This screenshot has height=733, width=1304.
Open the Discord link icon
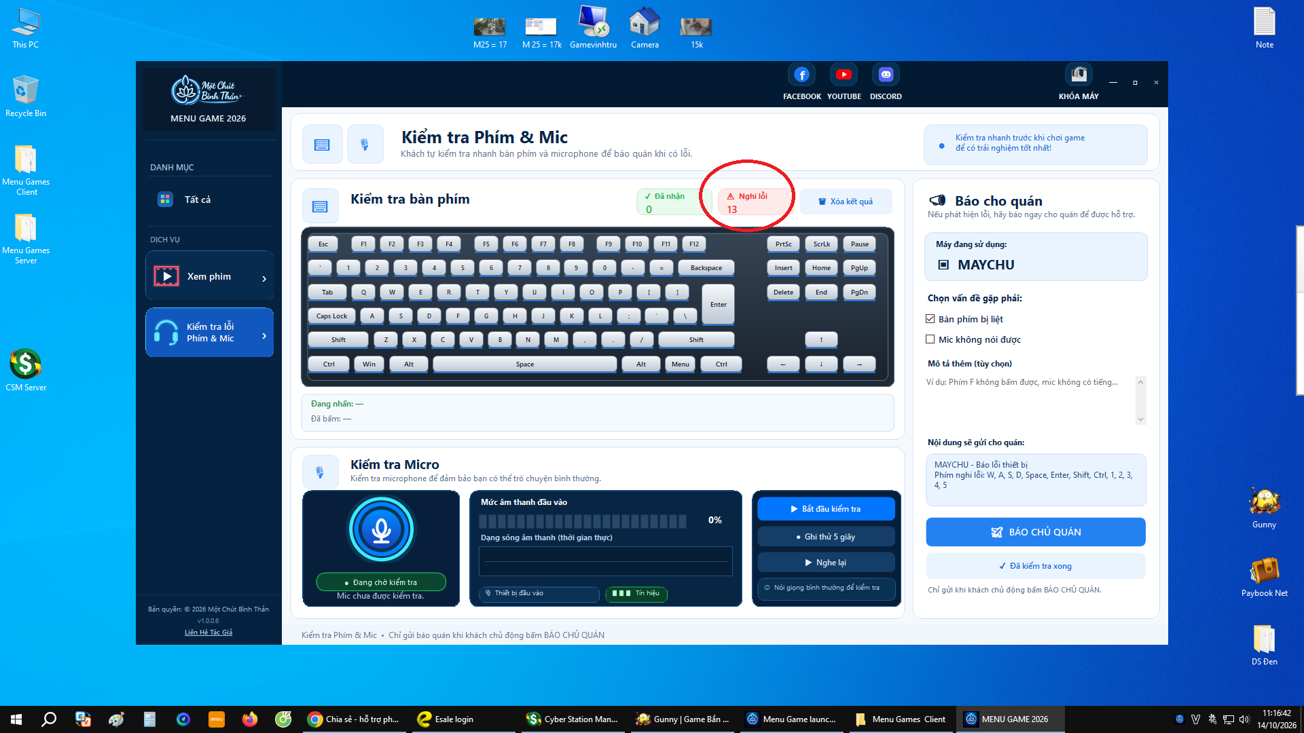point(886,75)
